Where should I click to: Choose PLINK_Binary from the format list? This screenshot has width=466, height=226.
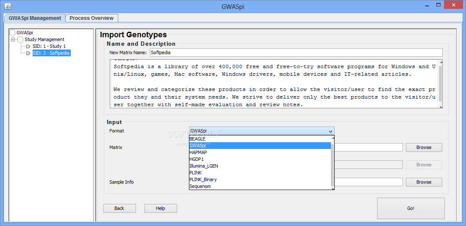(260, 180)
